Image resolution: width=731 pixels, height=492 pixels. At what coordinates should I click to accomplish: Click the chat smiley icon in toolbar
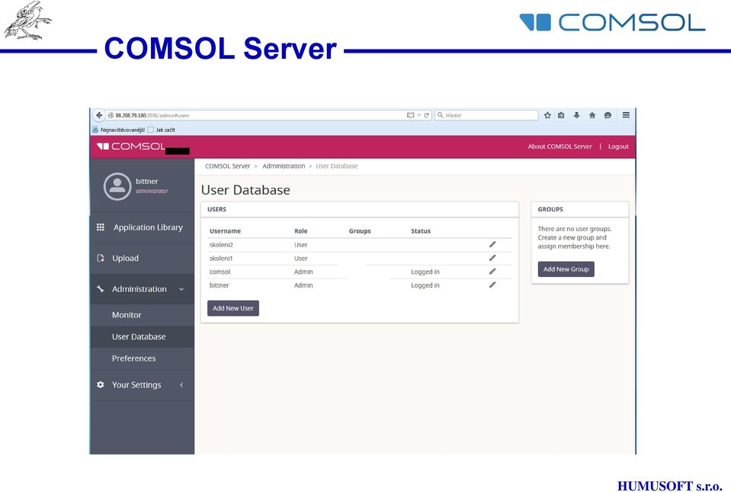pyautogui.click(x=608, y=115)
